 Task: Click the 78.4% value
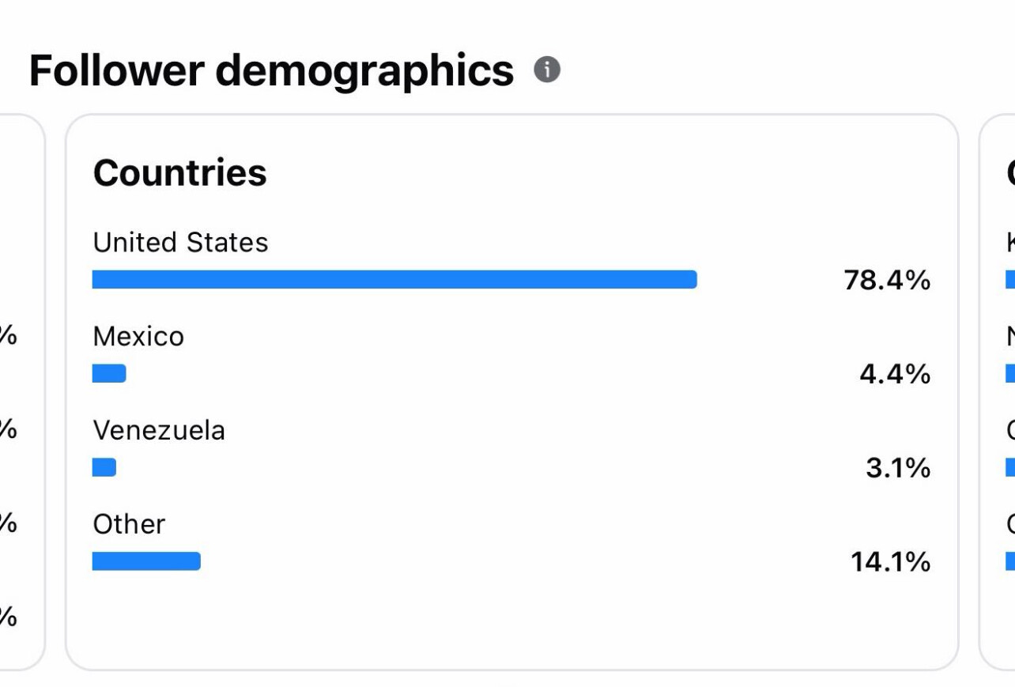pyautogui.click(x=887, y=280)
